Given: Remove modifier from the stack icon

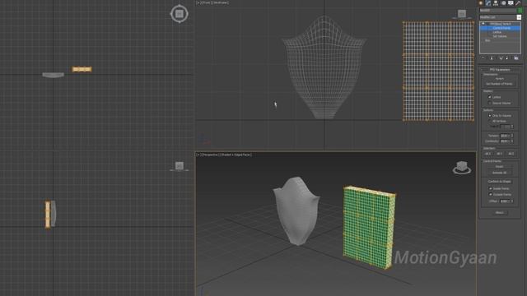Looking at the screenshot, I should click(x=507, y=58).
